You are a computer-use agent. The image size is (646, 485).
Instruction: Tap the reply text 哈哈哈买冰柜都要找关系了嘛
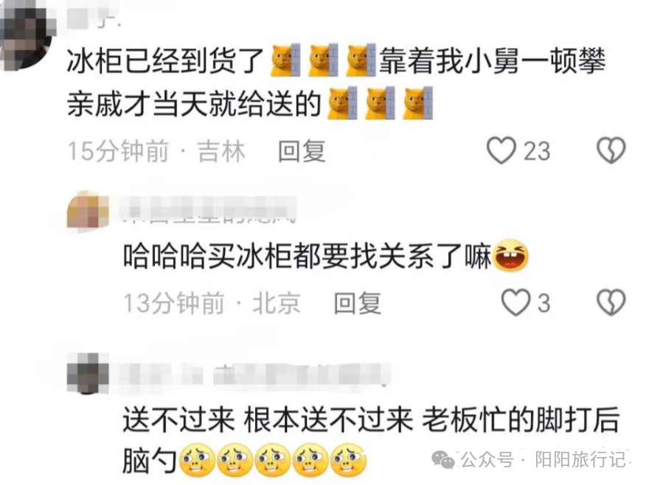pyautogui.click(x=308, y=256)
